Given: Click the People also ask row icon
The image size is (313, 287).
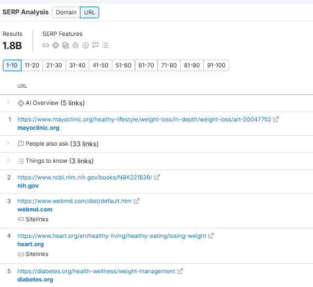Looking at the screenshot, I should tap(21, 144).
